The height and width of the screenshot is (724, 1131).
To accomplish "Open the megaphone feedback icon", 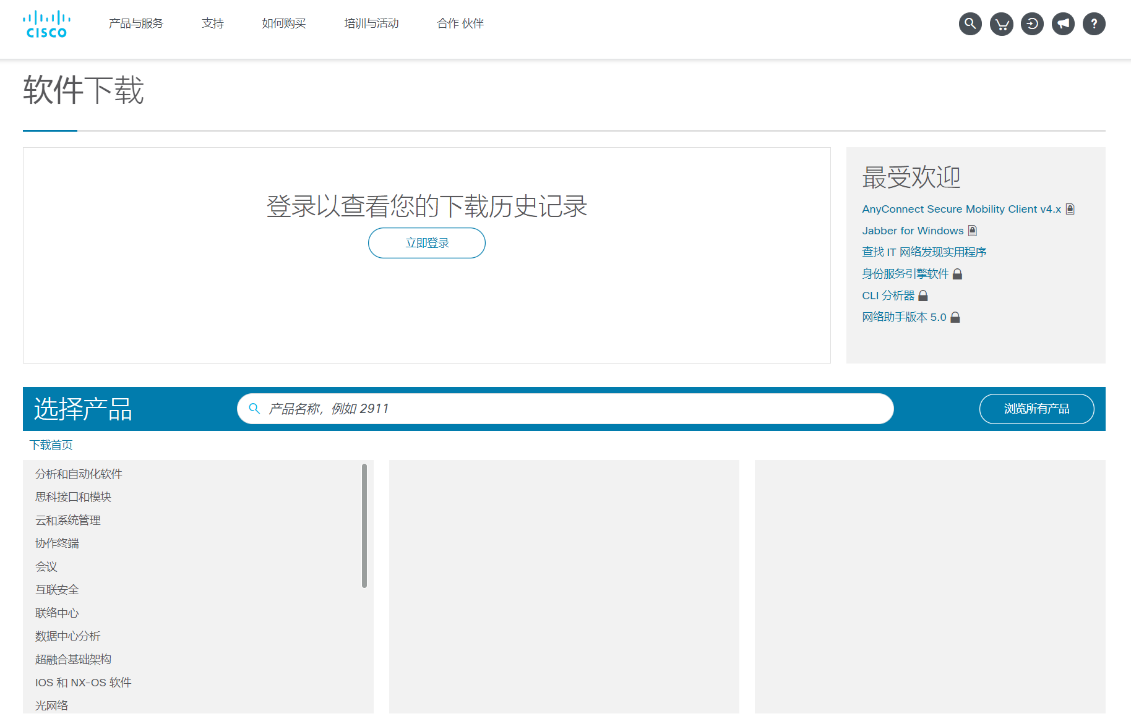I will pyautogui.click(x=1063, y=24).
